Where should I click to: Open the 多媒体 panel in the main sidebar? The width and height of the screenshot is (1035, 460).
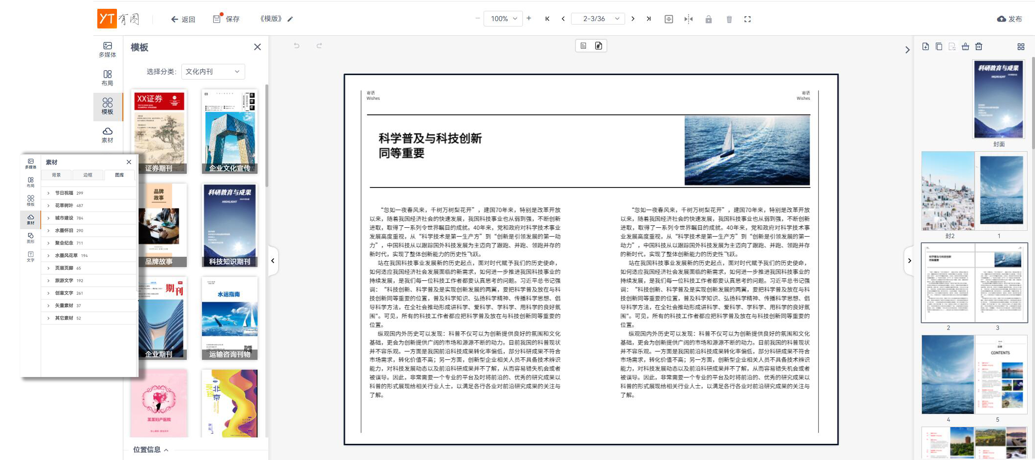tap(107, 49)
